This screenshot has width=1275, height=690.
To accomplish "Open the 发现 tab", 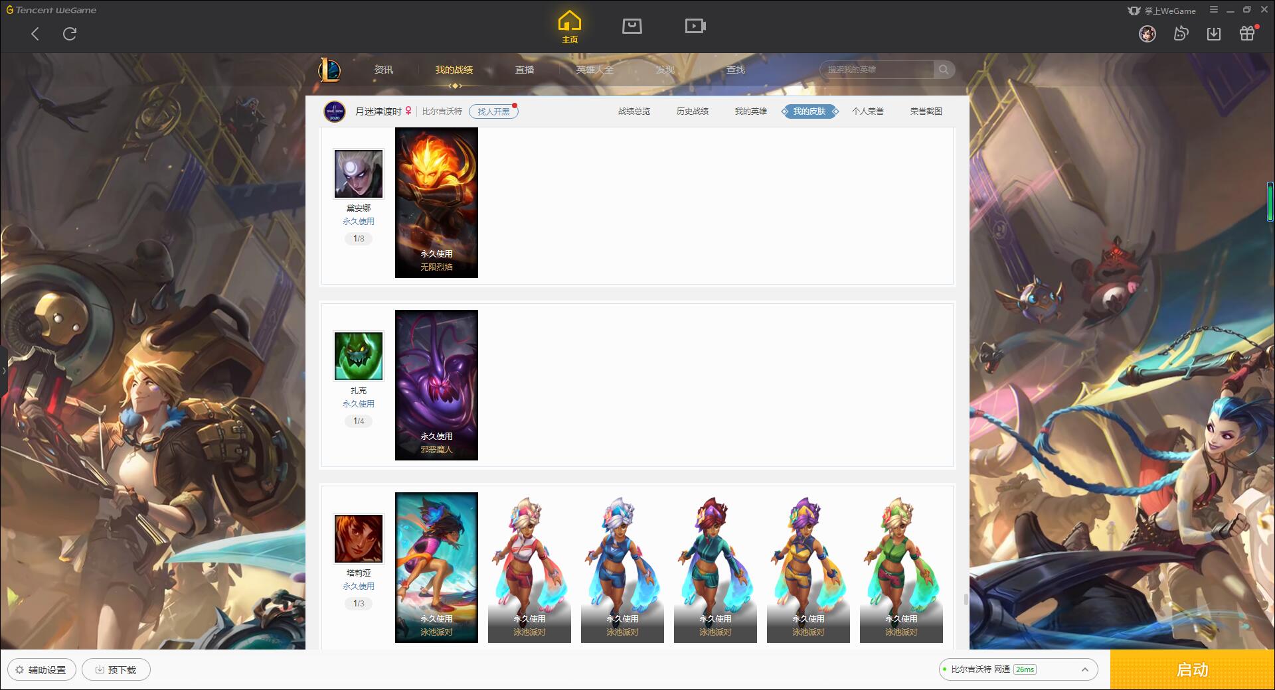I will tap(665, 70).
